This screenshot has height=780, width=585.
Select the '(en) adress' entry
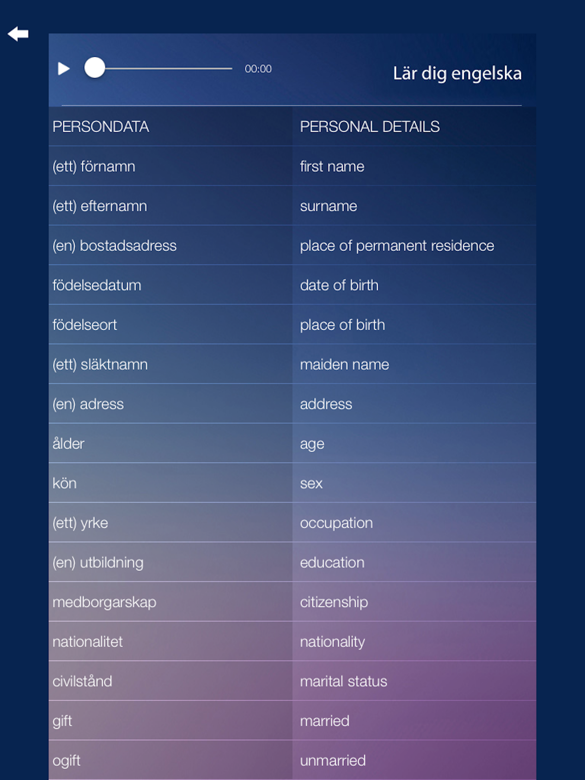[88, 404]
